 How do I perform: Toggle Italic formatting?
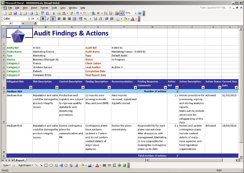pyautogui.click(x=48, y=19)
